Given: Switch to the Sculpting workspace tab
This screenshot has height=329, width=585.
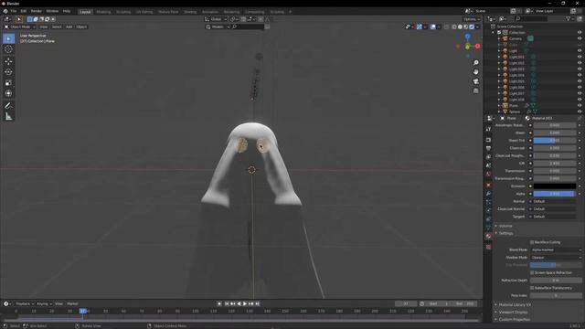Looking at the screenshot, I should 123,12.
